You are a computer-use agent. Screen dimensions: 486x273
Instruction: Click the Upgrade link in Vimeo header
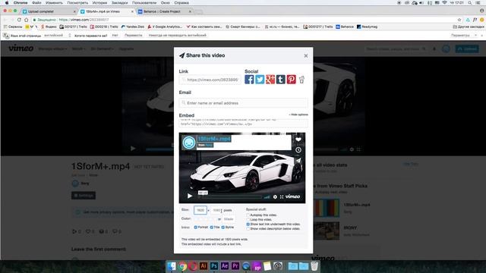[126, 49]
